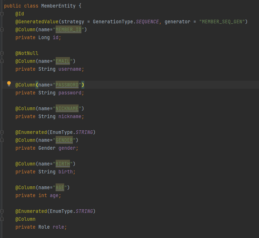This screenshot has height=238, width=259.
Task: Click the int keyword
Action: 43,196
